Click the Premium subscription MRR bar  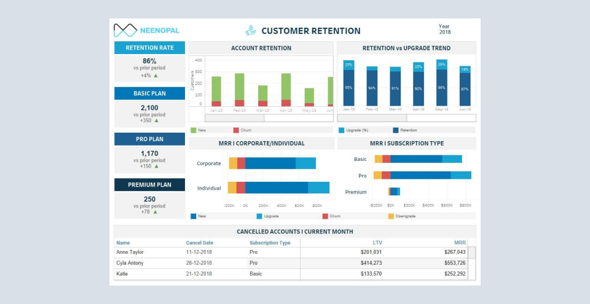click(394, 192)
